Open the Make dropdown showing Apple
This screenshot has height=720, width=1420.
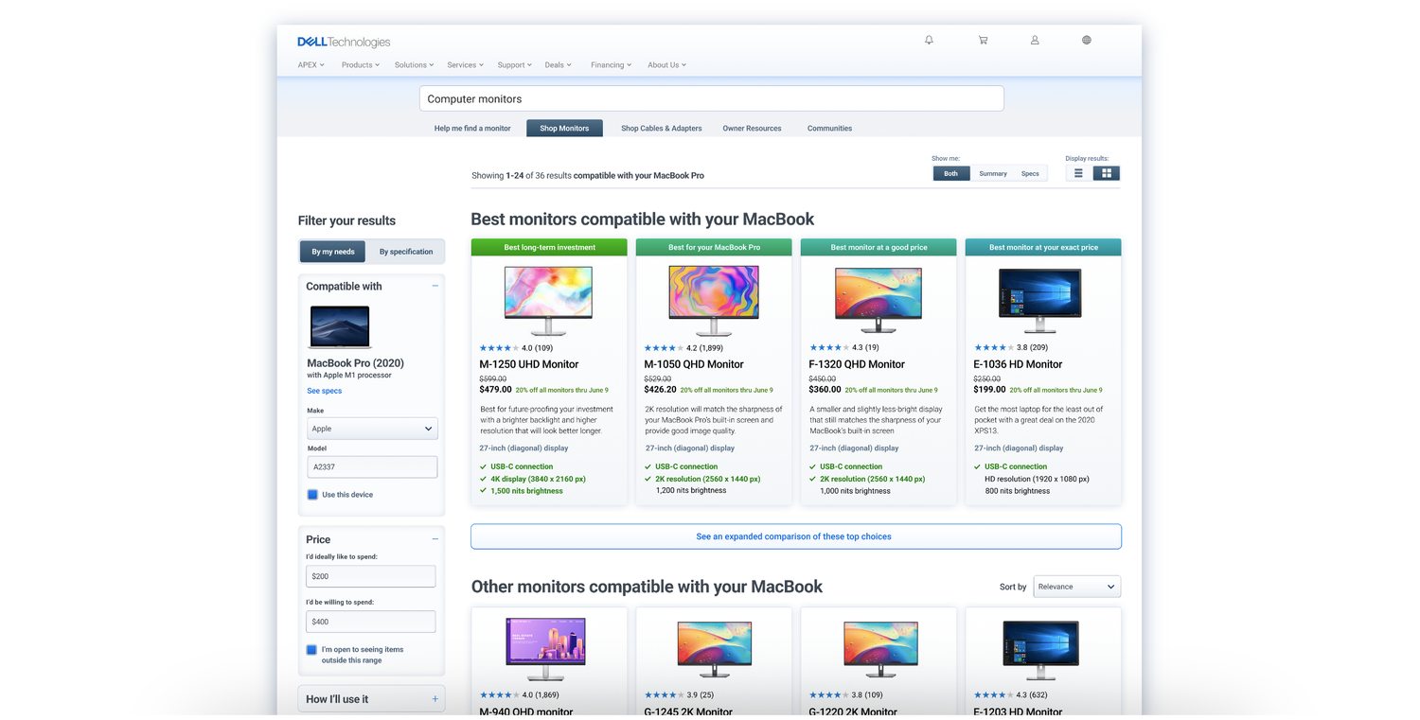[x=372, y=429]
